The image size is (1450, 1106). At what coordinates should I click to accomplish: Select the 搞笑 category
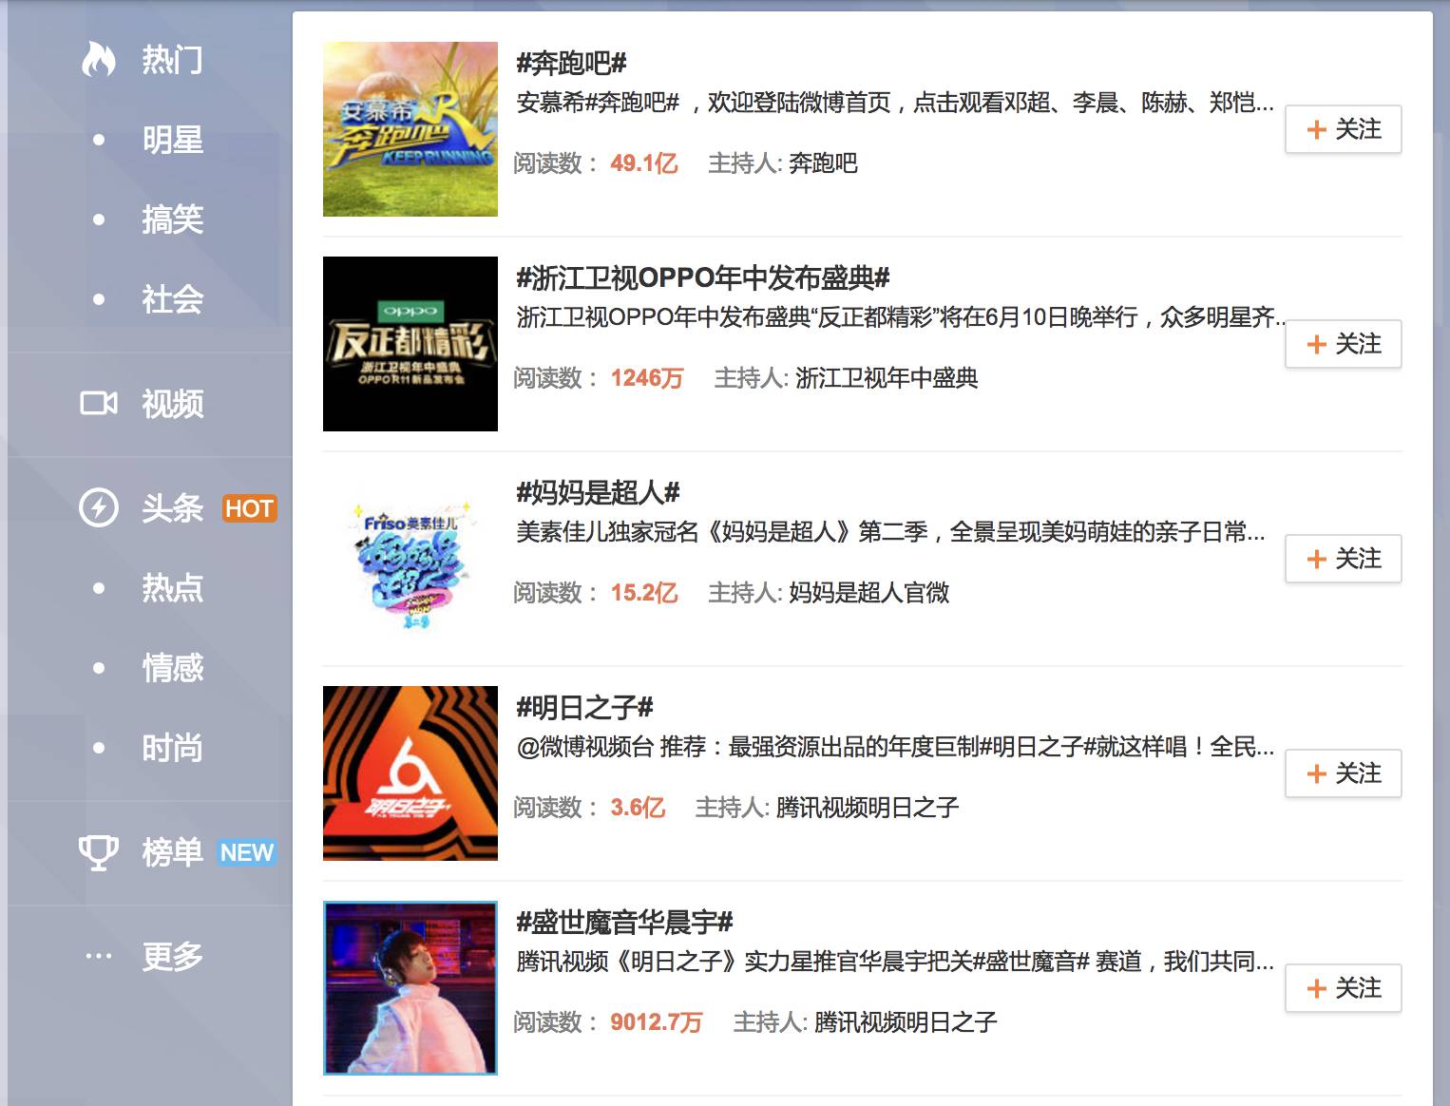coord(172,219)
